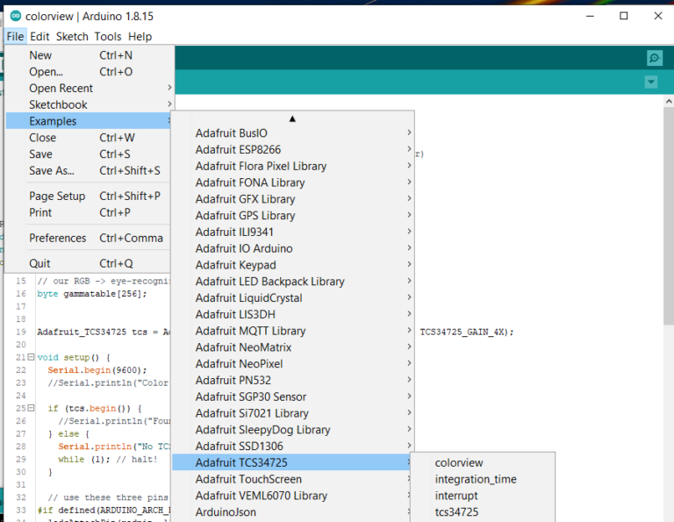Viewport: 674px width, 522px height.
Task: Expand Adafruit NeoMatrix examples
Action: pyautogui.click(x=293, y=347)
